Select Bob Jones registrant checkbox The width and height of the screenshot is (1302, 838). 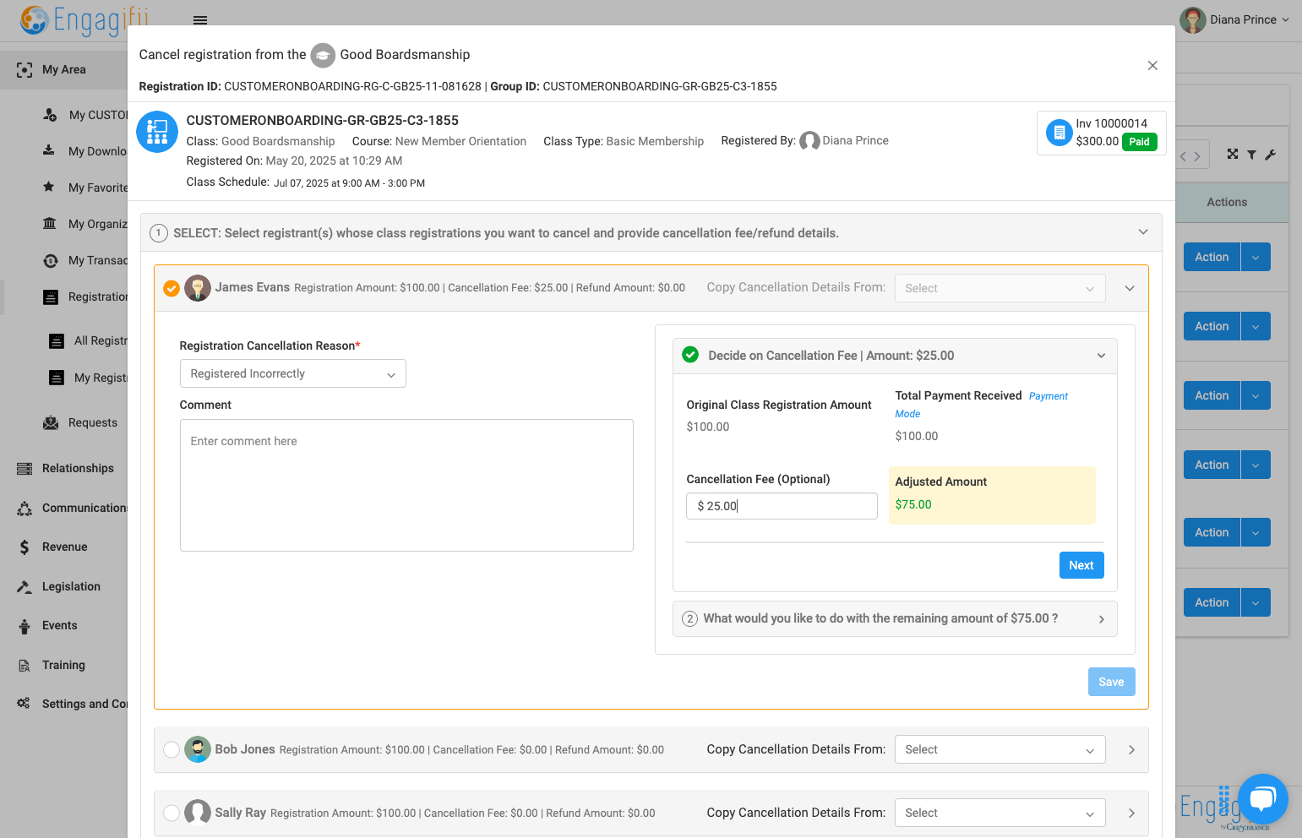[172, 750]
